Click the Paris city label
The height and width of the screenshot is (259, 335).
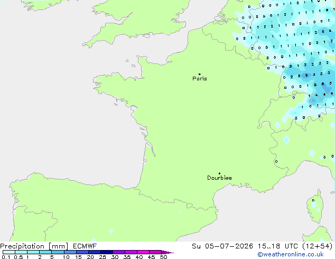point(200,79)
